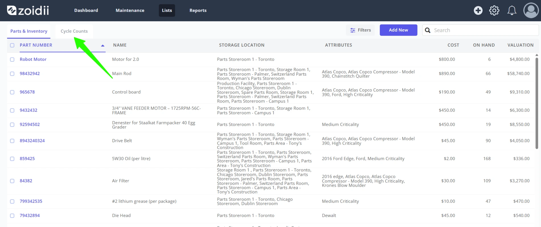
Task: Click the '#2 lithium grease (per package)' cell
Action: (x=144, y=201)
